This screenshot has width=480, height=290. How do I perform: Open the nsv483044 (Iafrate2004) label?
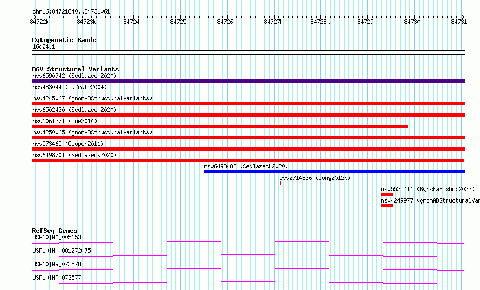click(x=70, y=87)
